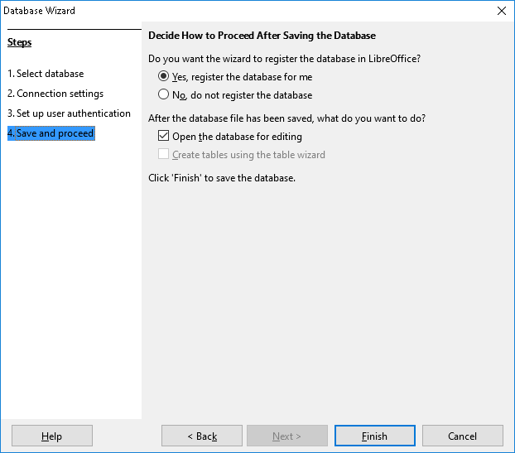This screenshot has width=515, height=453.
Task: Open the Connection settings step
Action: point(55,94)
